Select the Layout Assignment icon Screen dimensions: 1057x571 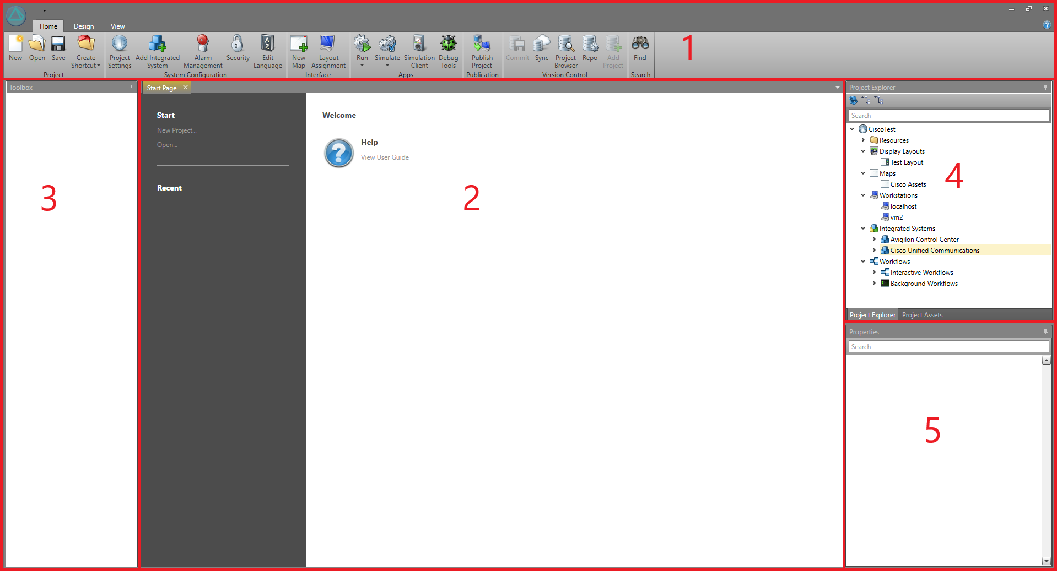328,44
